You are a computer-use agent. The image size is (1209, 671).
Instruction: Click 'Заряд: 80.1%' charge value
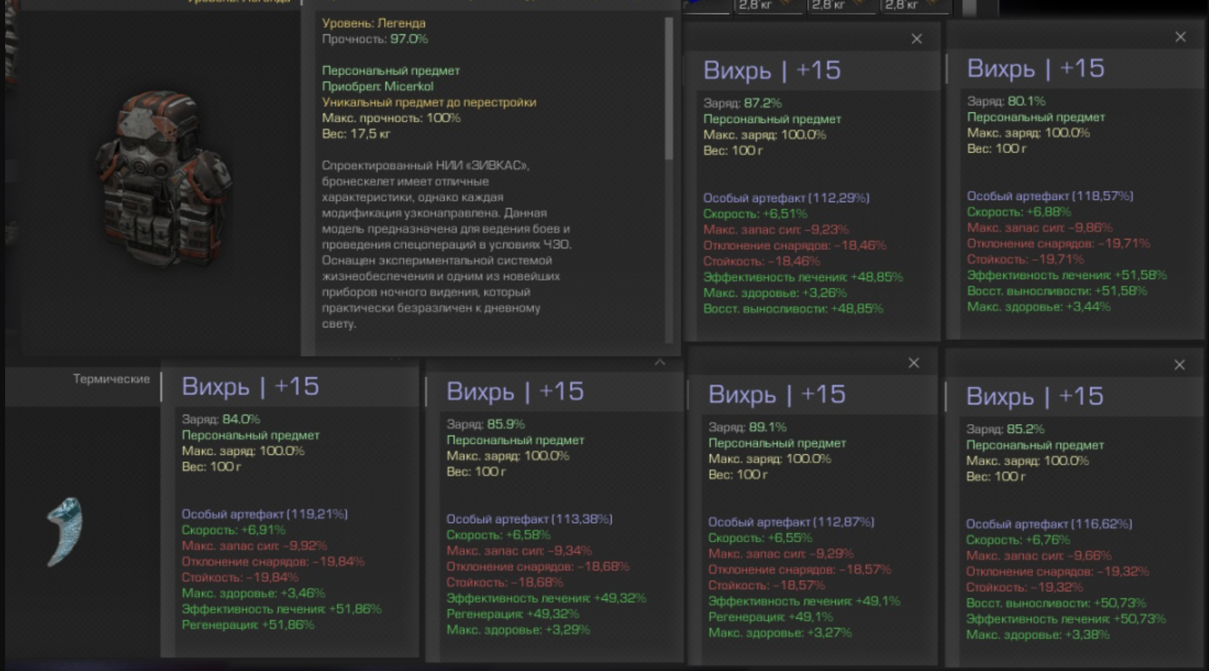click(1006, 101)
